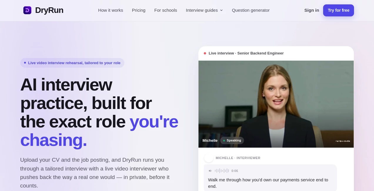The width and height of the screenshot is (374, 191).
Task: Click the MICHELLE · INTERVIEWER label
Action: [x=238, y=158]
